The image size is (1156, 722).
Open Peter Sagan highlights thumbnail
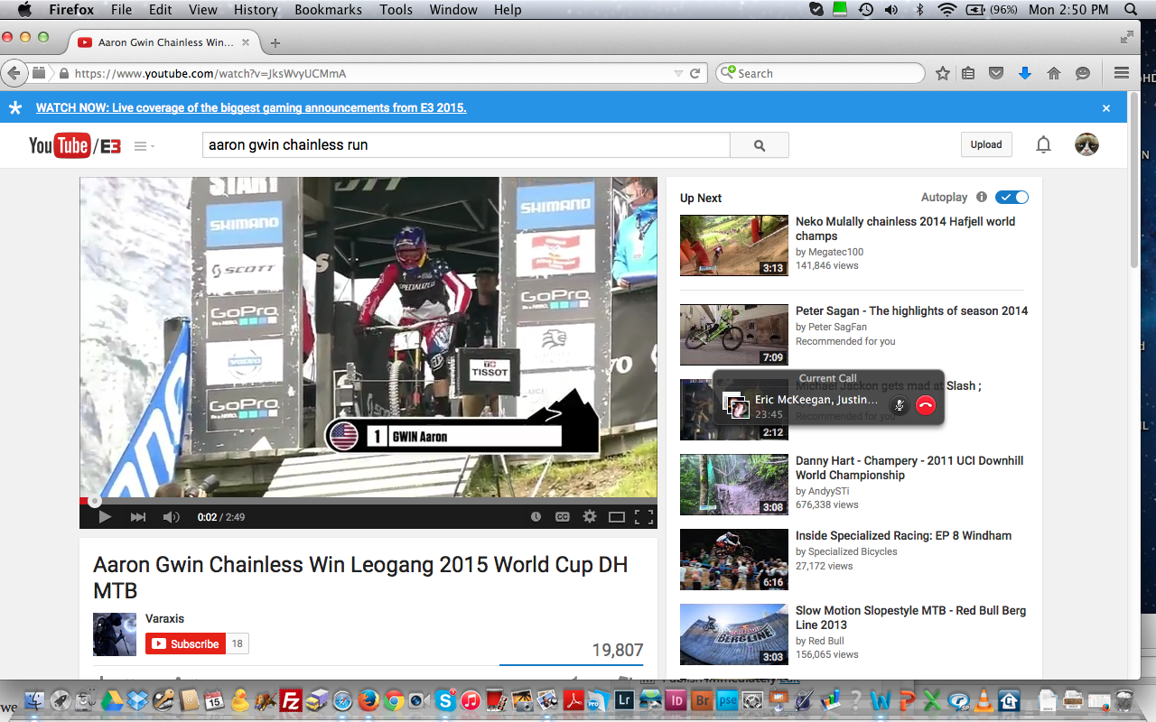(x=734, y=335)
